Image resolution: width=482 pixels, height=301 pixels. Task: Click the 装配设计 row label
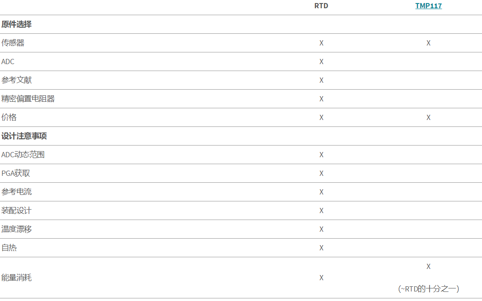[x=16, y=210]
